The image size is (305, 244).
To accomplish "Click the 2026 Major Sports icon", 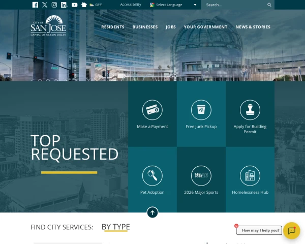I will point(201,176).
